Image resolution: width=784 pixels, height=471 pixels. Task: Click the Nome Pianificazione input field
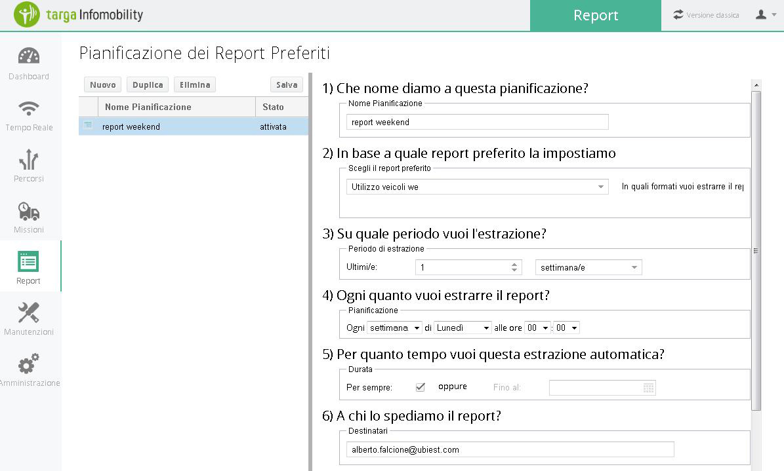(477, 122)
